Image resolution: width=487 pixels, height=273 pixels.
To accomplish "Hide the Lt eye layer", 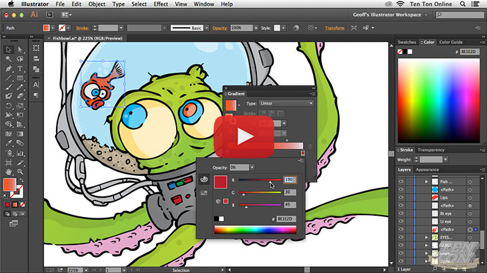I will [401, 222].
